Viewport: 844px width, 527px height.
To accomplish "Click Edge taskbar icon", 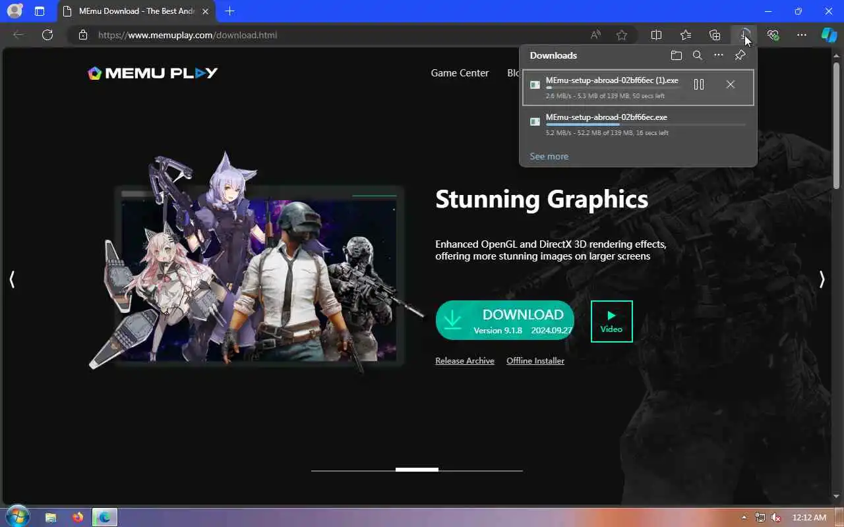I will click(x=104, y=517).
